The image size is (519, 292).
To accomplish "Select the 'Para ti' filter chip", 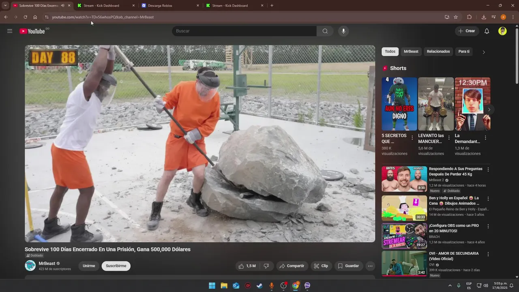I will 464,52.
